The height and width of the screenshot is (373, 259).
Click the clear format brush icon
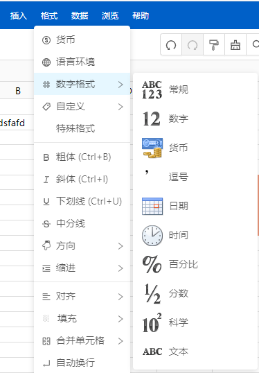click(235, 45)
